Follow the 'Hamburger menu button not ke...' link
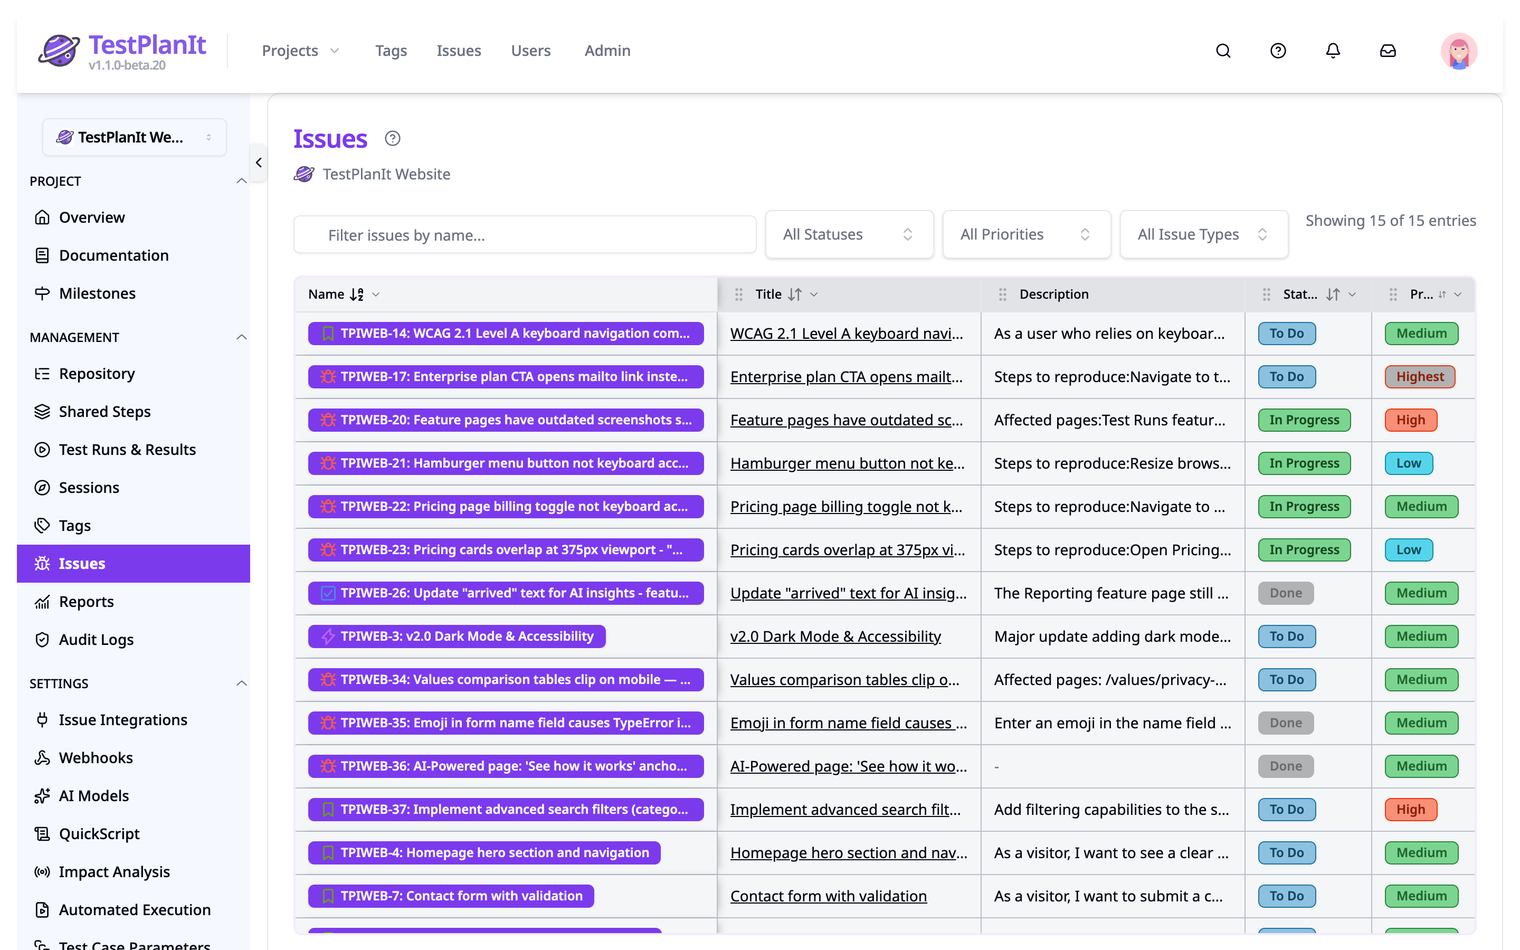 [847, 463]
